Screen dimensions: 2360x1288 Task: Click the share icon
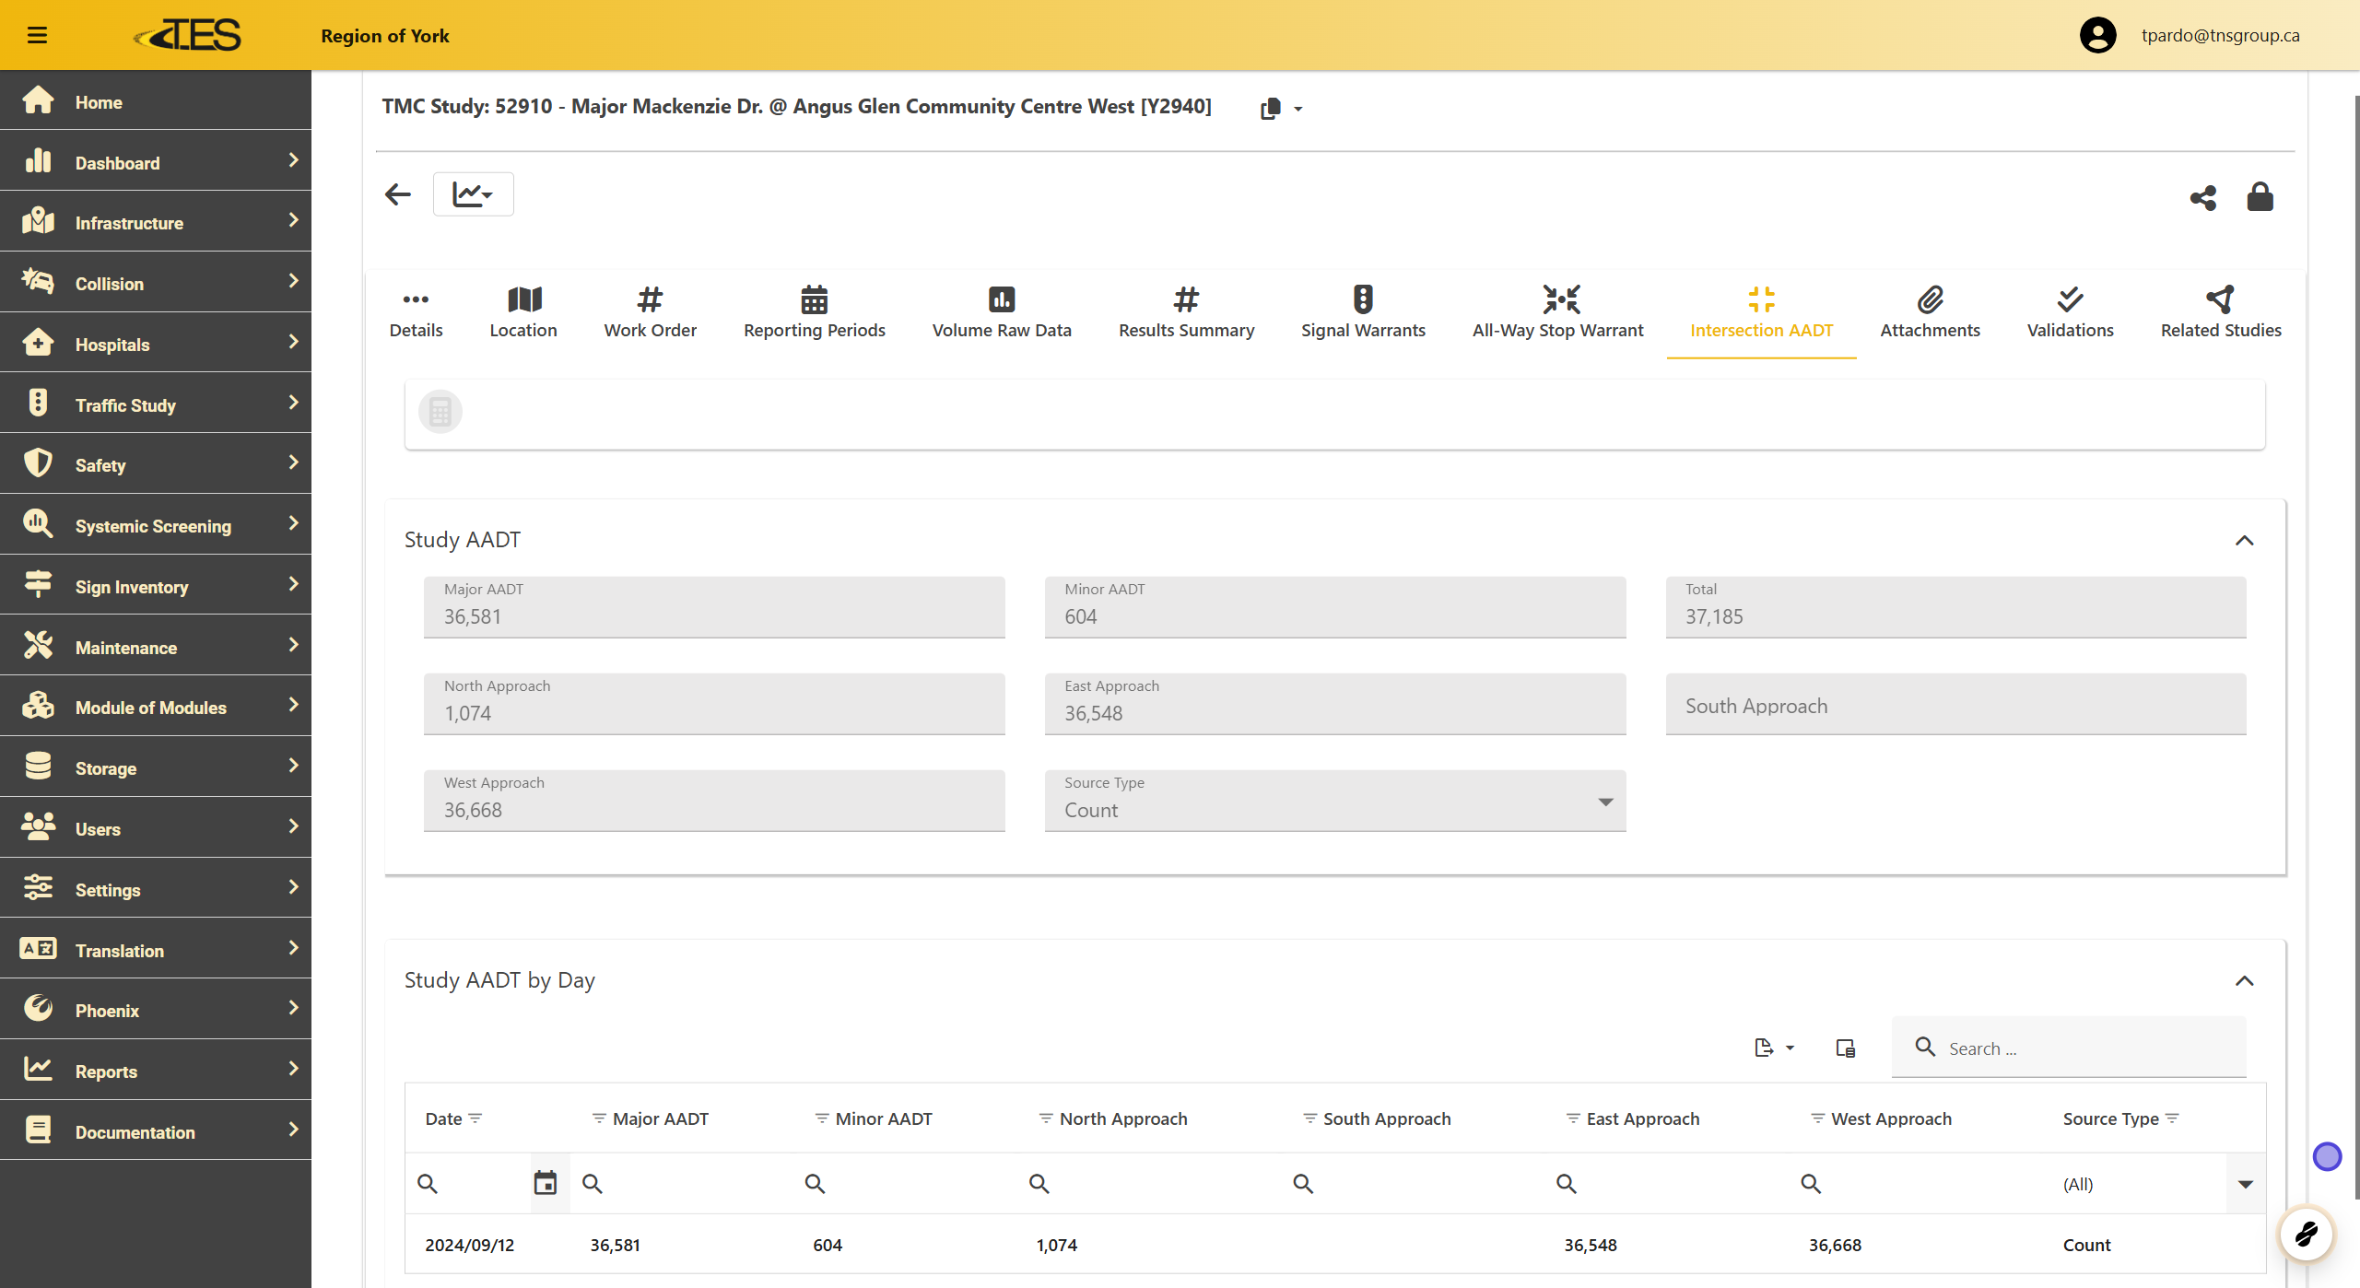2202,197
